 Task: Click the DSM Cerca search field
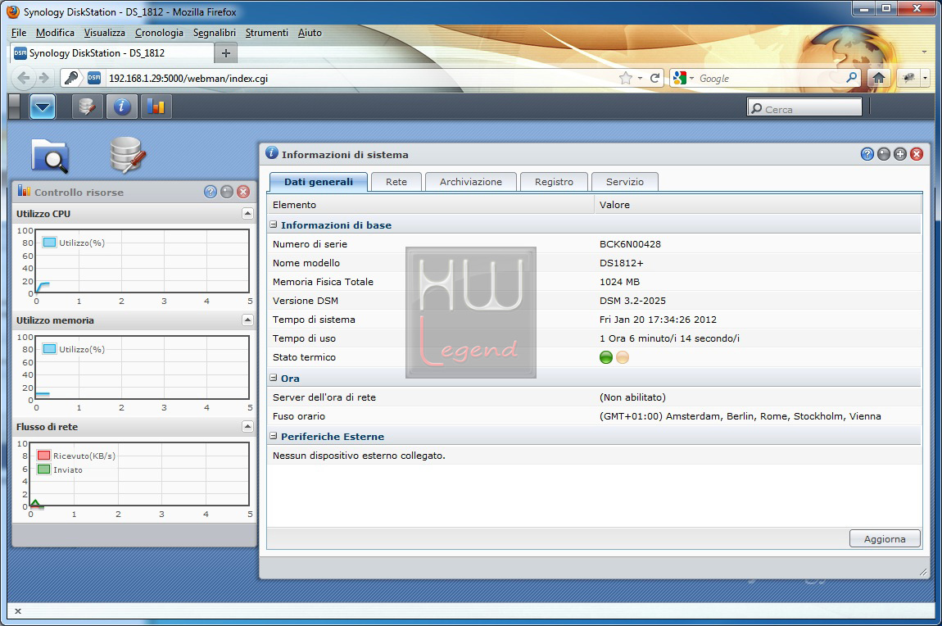coord(804,109)
